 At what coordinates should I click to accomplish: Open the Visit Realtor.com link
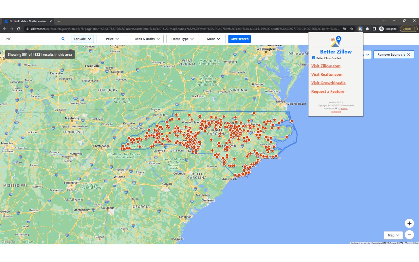pos(327,74)
